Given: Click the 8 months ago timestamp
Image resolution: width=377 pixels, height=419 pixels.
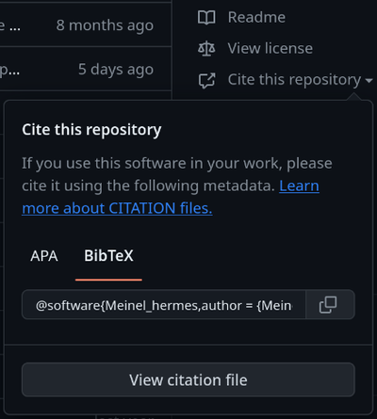Looking at the screenshot, I should 105,25.
